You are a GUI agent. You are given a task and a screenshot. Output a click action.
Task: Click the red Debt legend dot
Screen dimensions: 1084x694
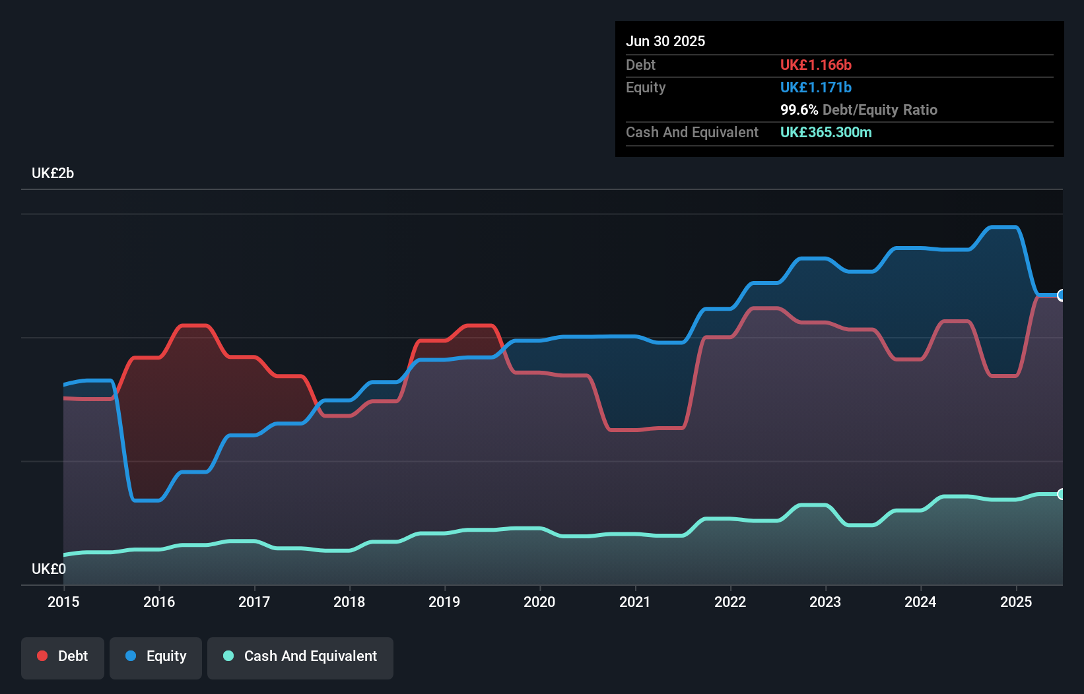42,656
